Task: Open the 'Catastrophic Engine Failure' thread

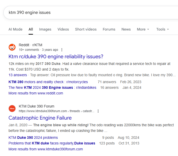Action: [40, 118]
